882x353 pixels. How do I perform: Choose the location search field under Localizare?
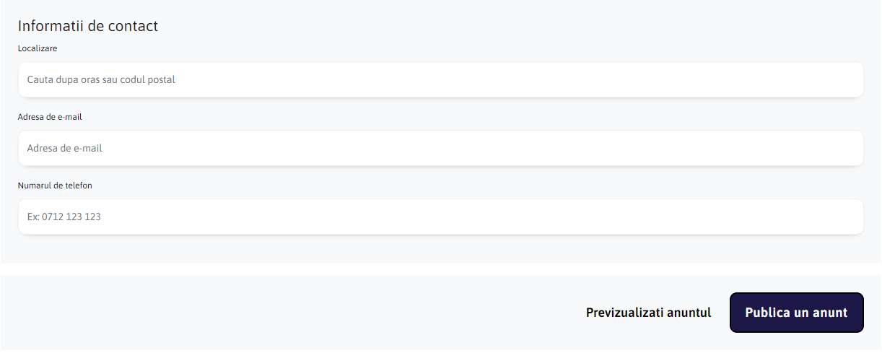440,79
